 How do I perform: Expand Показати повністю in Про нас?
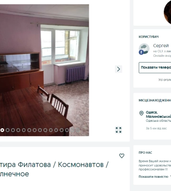tap(153, 177)
